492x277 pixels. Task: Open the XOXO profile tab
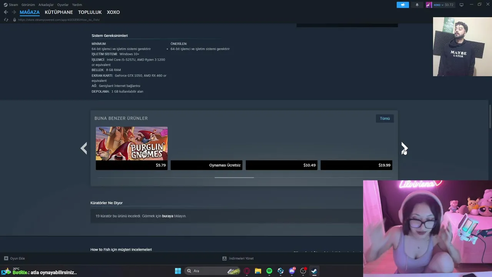tap(113, 12)
